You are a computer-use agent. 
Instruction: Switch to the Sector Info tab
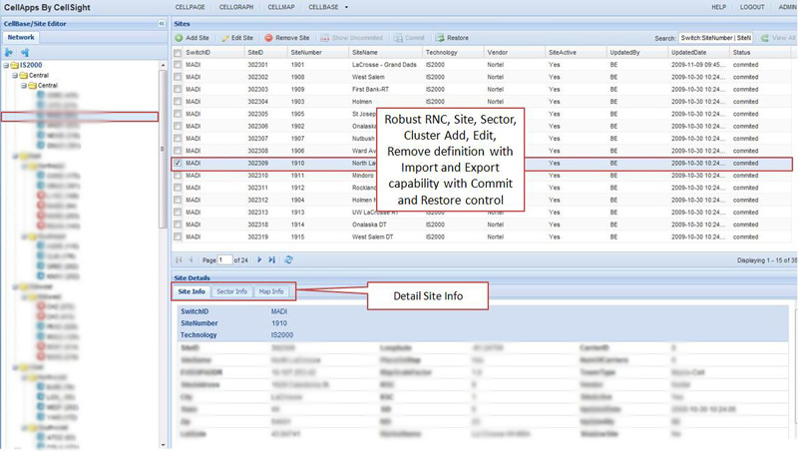231,291
